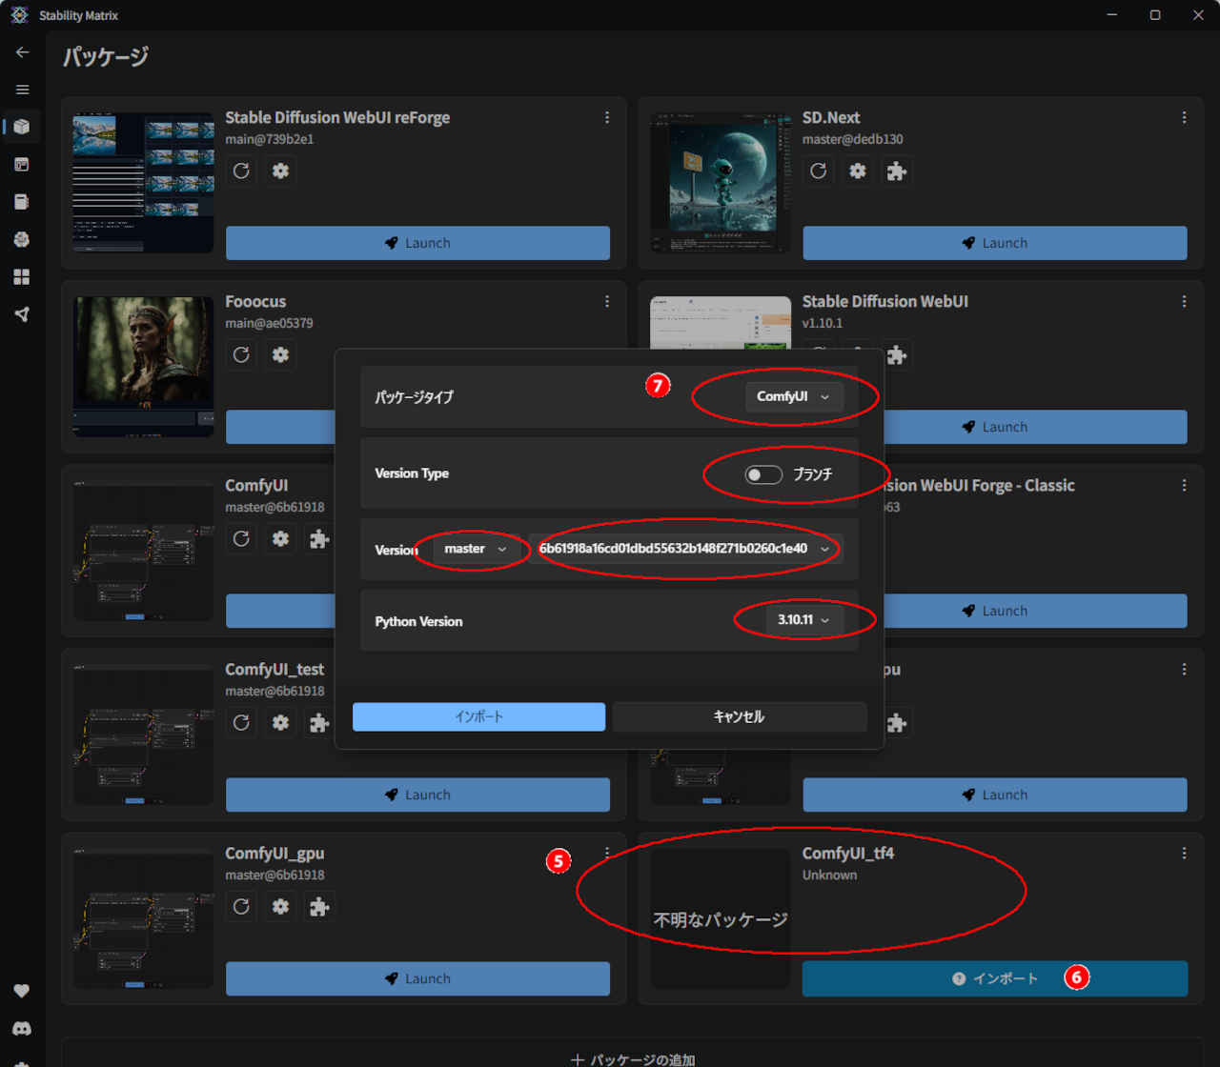Viewport: 1220px width, 1067px height.
Task: Click the version text master@dedb130
Action: coord(852,139)
